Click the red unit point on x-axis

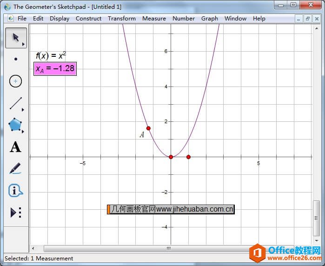(x=188, y=157)
